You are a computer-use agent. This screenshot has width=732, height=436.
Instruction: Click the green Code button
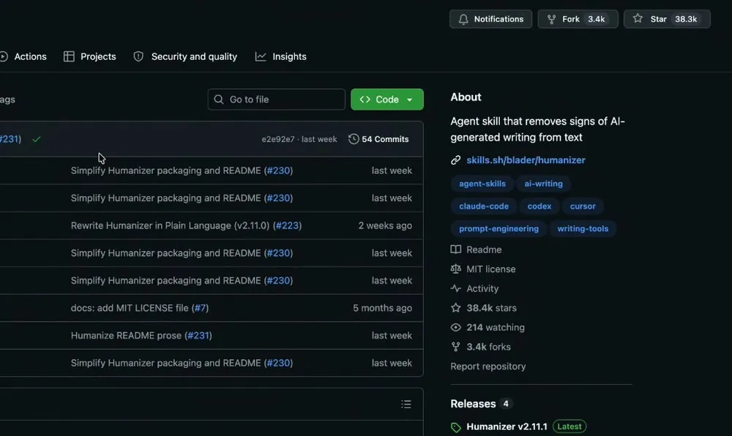point(387,99)
